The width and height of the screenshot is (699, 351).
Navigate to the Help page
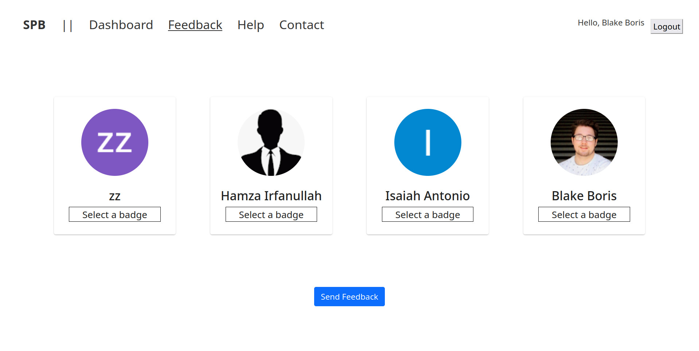point(251,25)
